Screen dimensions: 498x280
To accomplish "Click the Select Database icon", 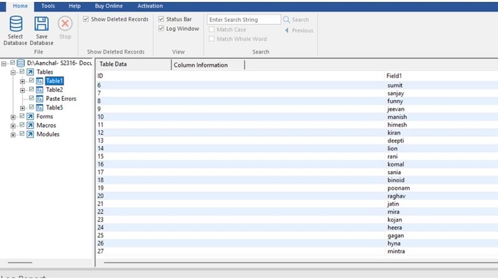I will pos(16,24).
